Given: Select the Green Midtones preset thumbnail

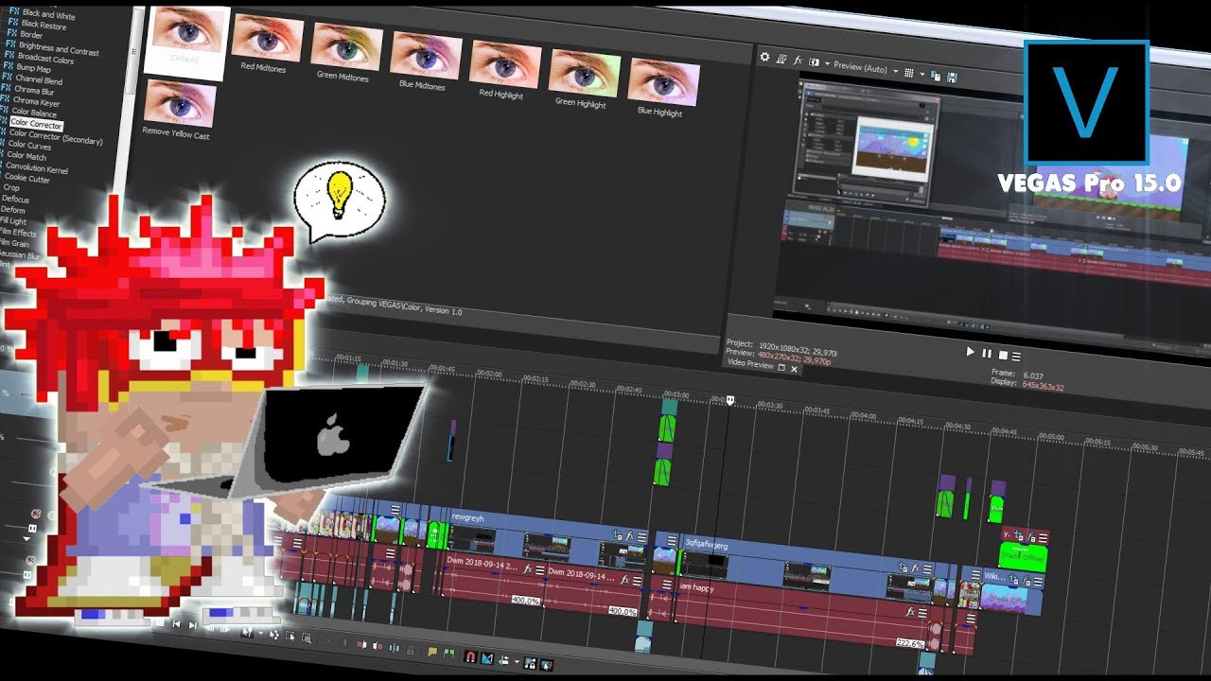Looking at the screenshot, I should pyautogui.click(x=346, y=50).
